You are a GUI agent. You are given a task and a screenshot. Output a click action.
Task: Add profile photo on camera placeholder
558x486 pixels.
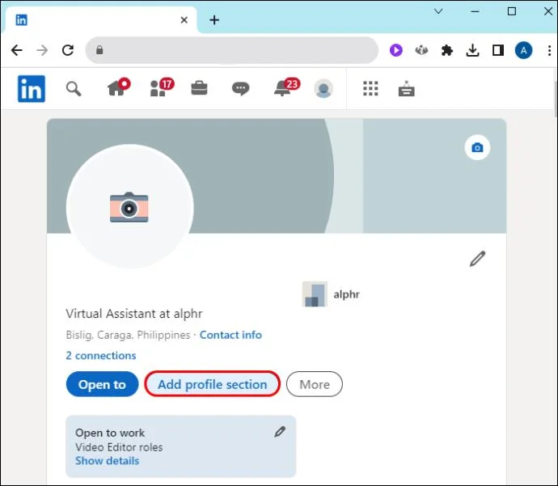(x=129, y=207)
